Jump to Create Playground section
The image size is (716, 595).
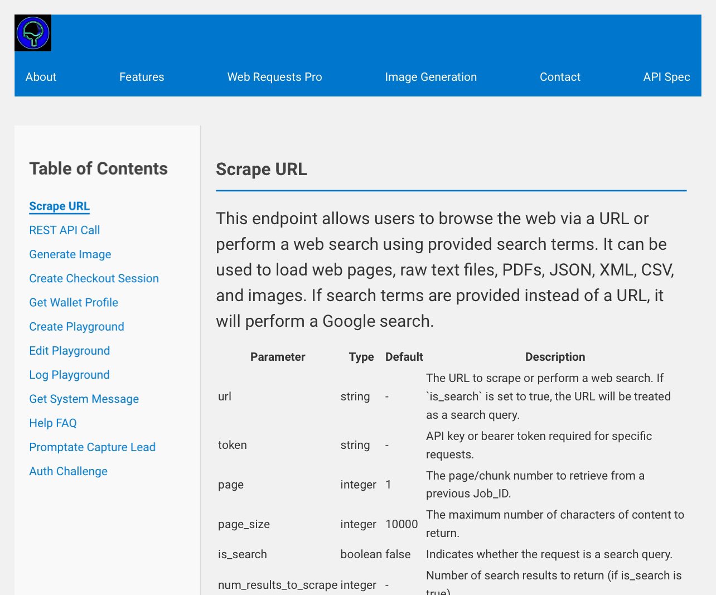click(77, 327)
